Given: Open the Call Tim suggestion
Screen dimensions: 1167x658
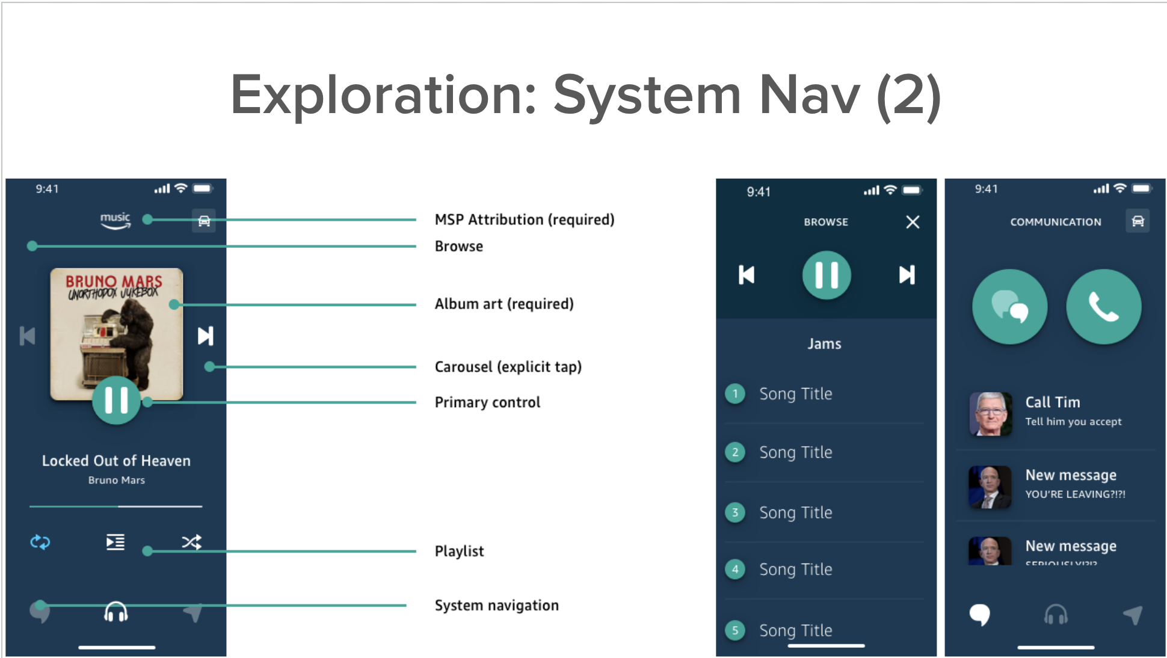Looking at the screenshot, I should (x=1056, y=413).
